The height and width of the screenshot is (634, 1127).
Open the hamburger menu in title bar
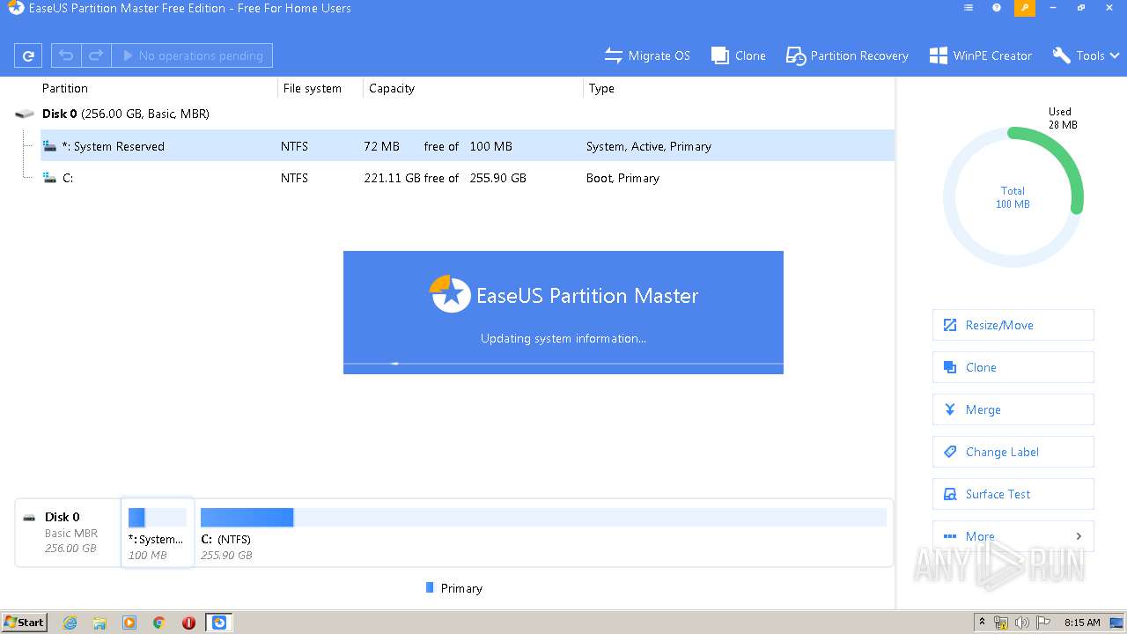pos(969,8)
